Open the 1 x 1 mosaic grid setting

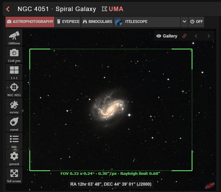(x=14, y=72)
